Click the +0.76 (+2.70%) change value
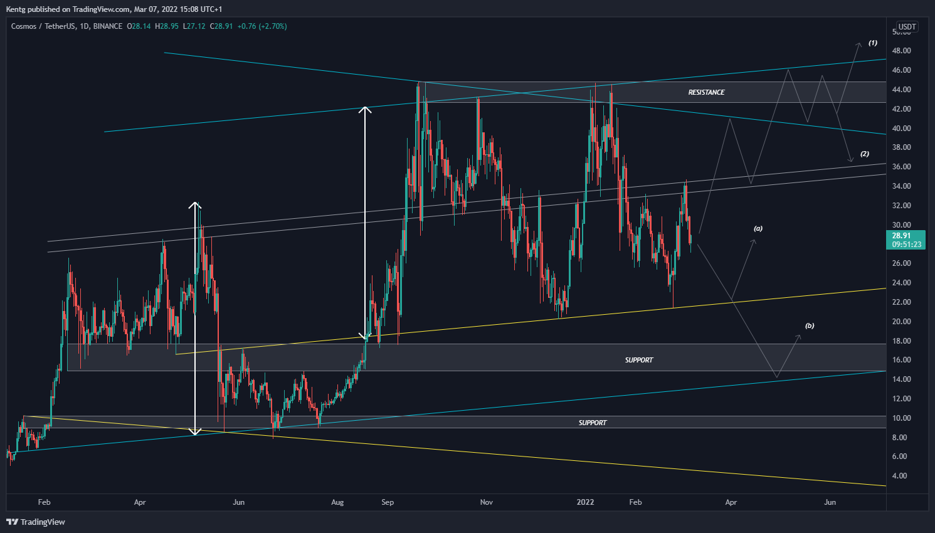Image resolution: width=935 pixels, height=533 pixels. tap(261, 26)
